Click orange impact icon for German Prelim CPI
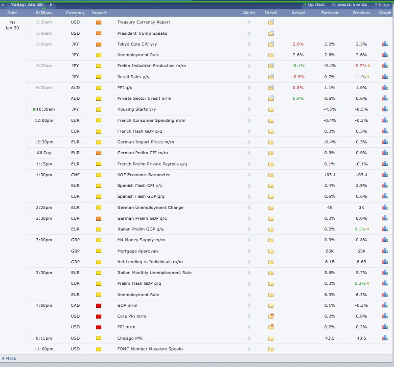Image resolution: width=394 pixels, height=367 pixels. [x=98, y=153]
